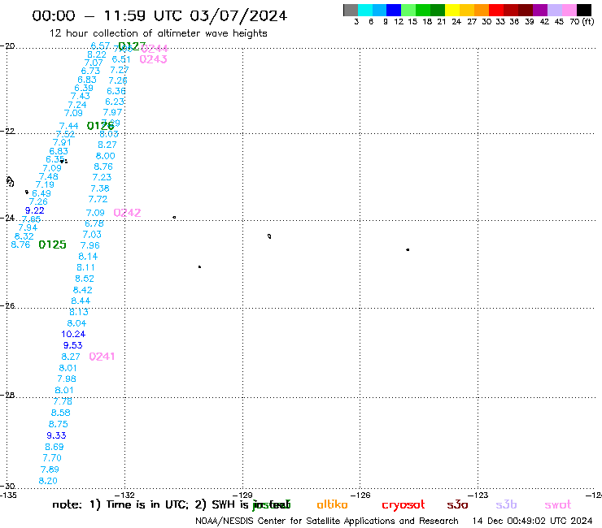Click the wave height value 8.22

(x=97, y=54)
